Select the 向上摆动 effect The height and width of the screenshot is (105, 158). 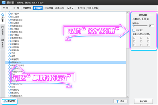[x=14, y=29]
